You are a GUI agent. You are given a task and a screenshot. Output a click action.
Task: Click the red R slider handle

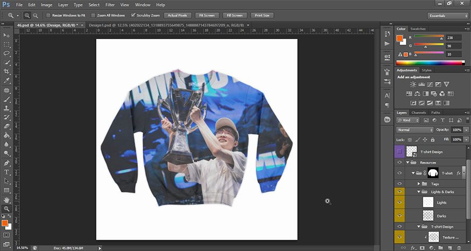441,39
